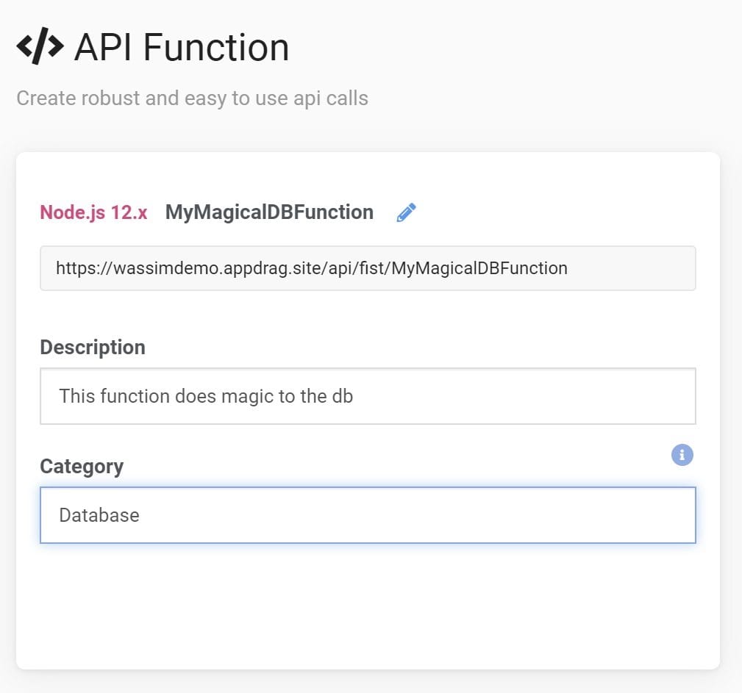
Task: Click the code brackets icon beside API Function
Action: coord(40,47)
